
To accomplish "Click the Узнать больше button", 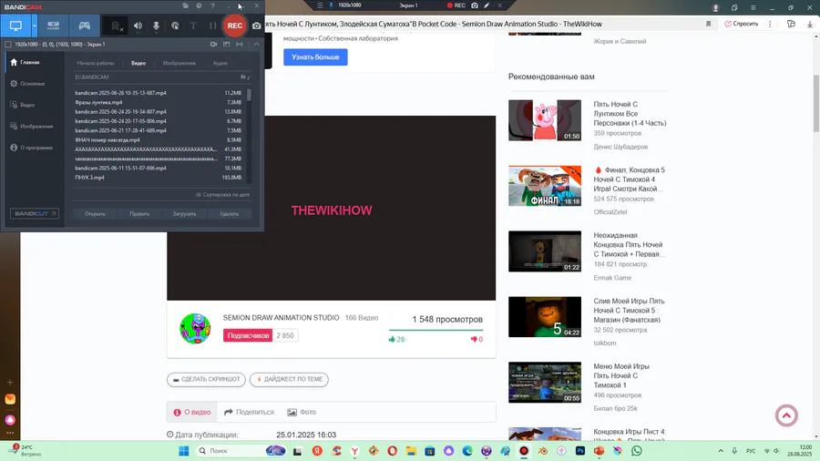I will click(x=315, y=57).
